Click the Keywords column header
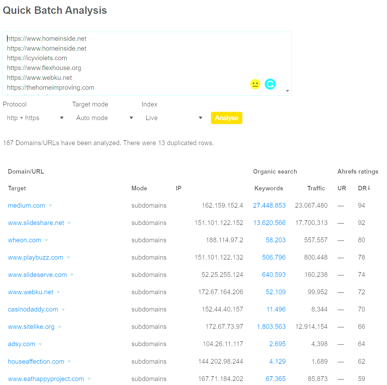This screenshot has height=385, width=387. tap(269, 188)
